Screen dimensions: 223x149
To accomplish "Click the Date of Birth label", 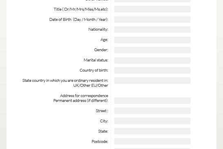I will (79, 19).
